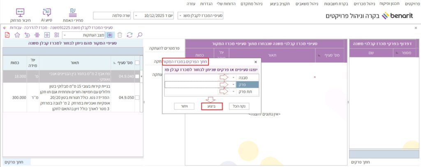Viewport: 421px width, 167px height.
Task: Toggle the eye view icon in toolbar
Action: 109,35
